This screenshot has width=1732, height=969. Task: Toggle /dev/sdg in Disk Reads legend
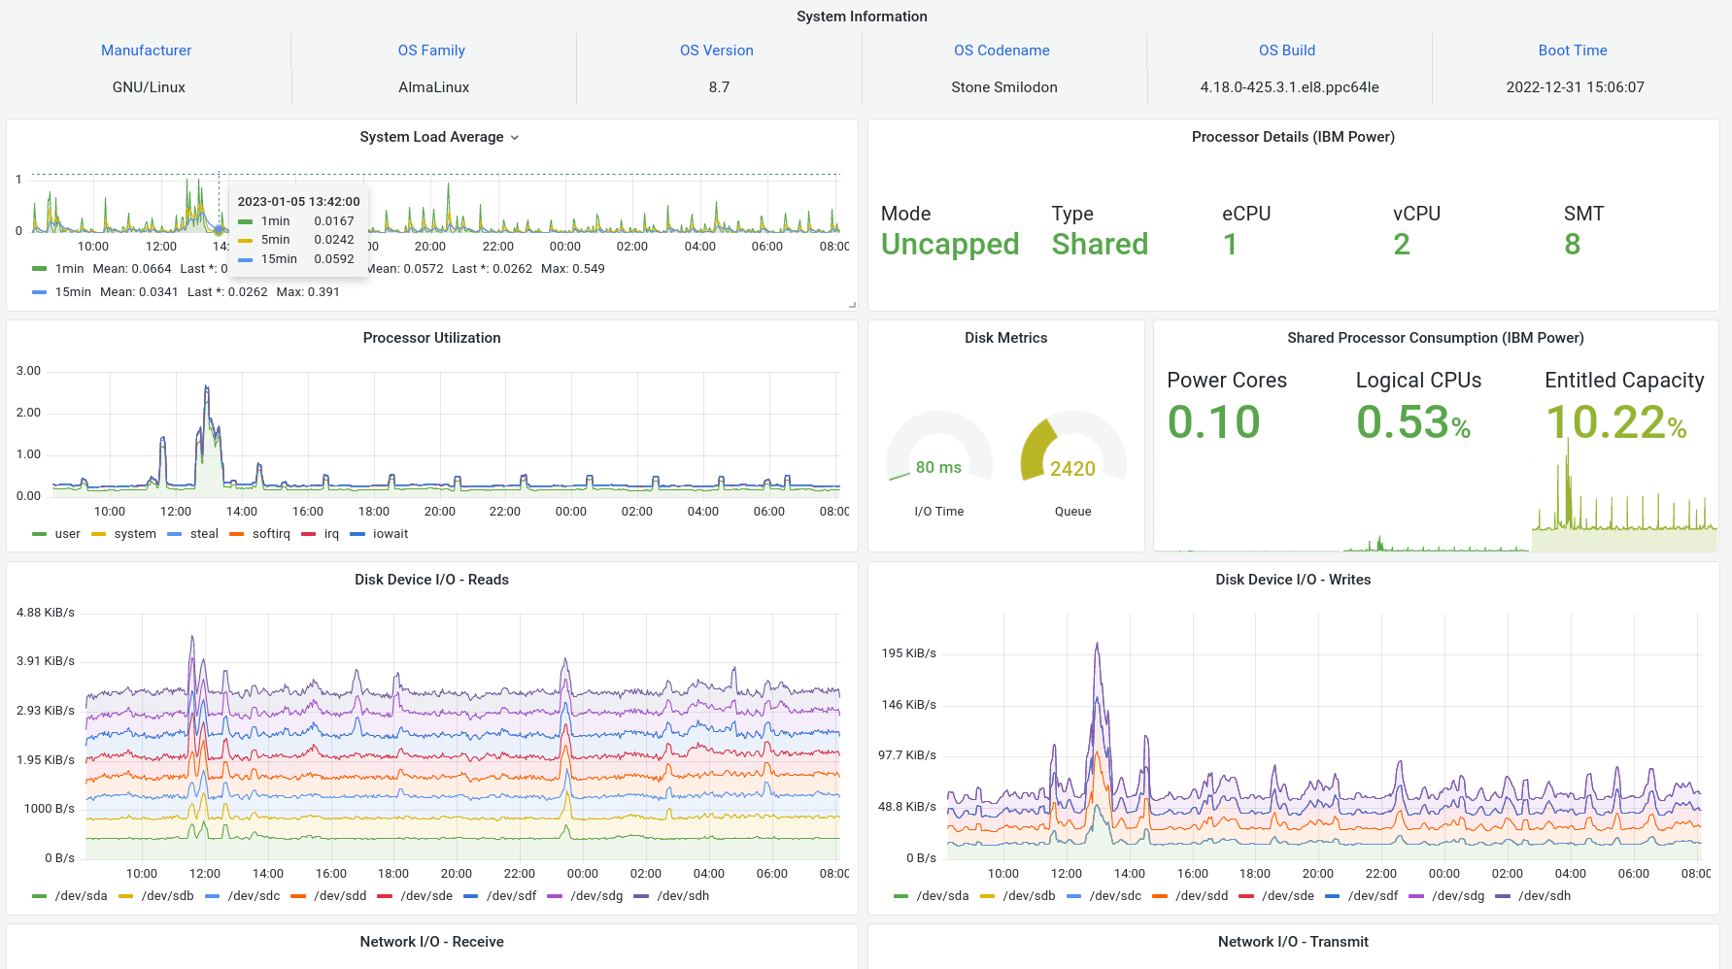[x=596, y=896]
